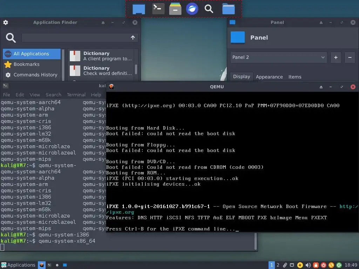Click the large blue Panel header icon
This screenshot has height=269, width=359.
[238, 37]
